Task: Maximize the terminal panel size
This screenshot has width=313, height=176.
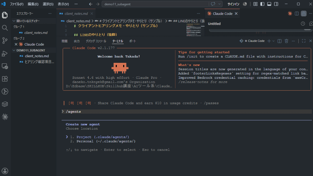Action: point(304,41)
